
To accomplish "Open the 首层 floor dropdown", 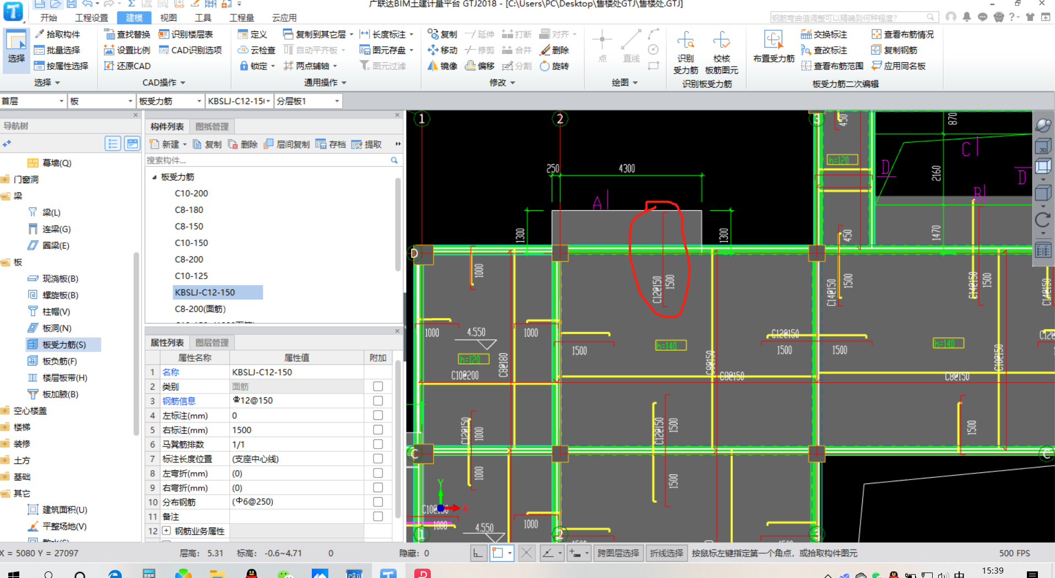I will [33, 101].
